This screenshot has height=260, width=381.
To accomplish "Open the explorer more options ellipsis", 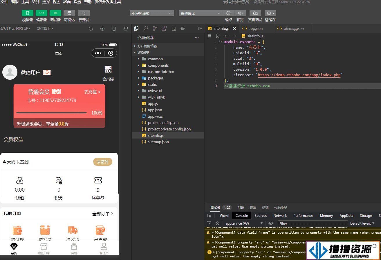I will tap(197, 38).
